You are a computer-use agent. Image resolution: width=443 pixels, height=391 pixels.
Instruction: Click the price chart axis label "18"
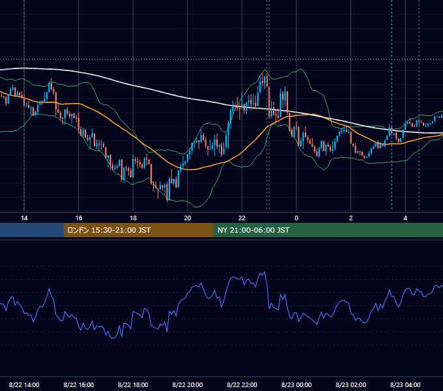(133, 218)
